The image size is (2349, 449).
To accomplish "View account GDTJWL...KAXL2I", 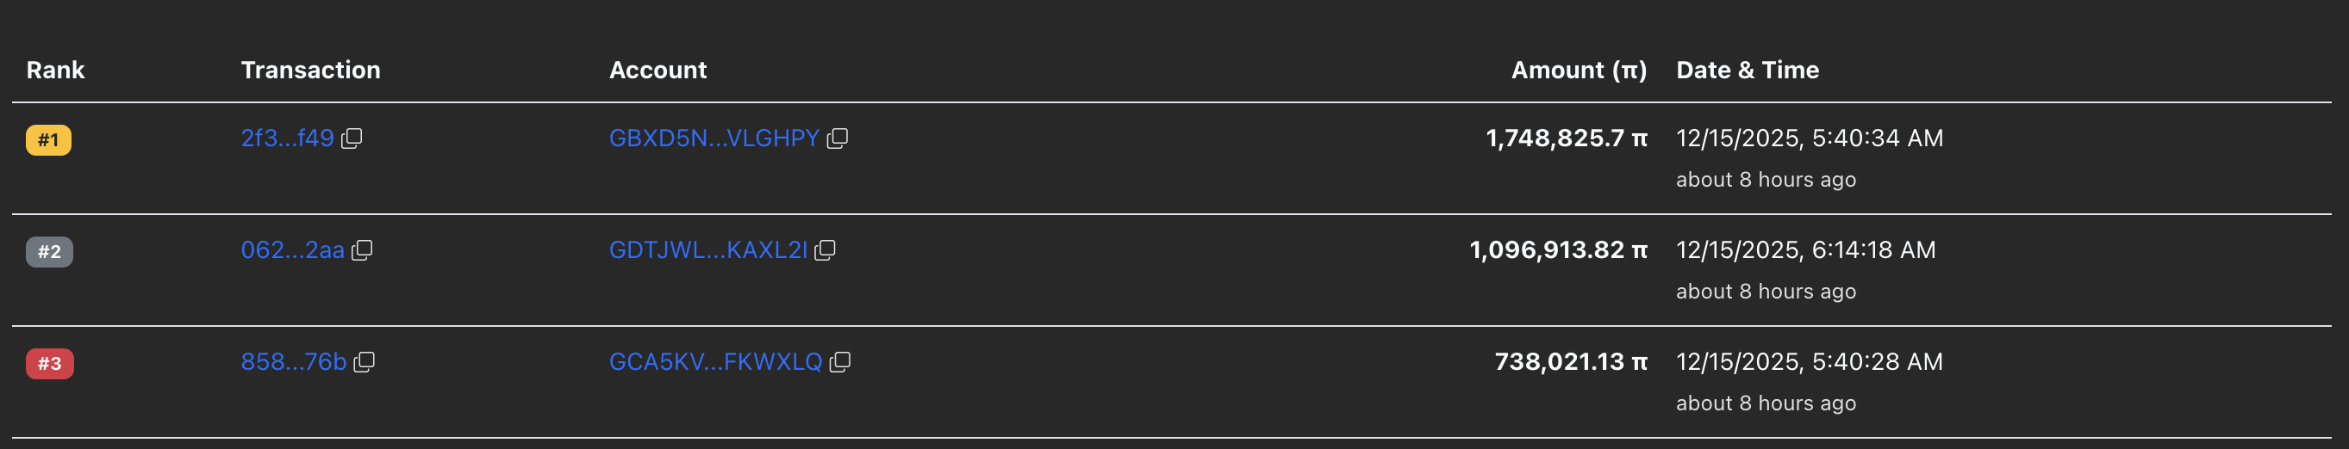I will pos(707,250).
